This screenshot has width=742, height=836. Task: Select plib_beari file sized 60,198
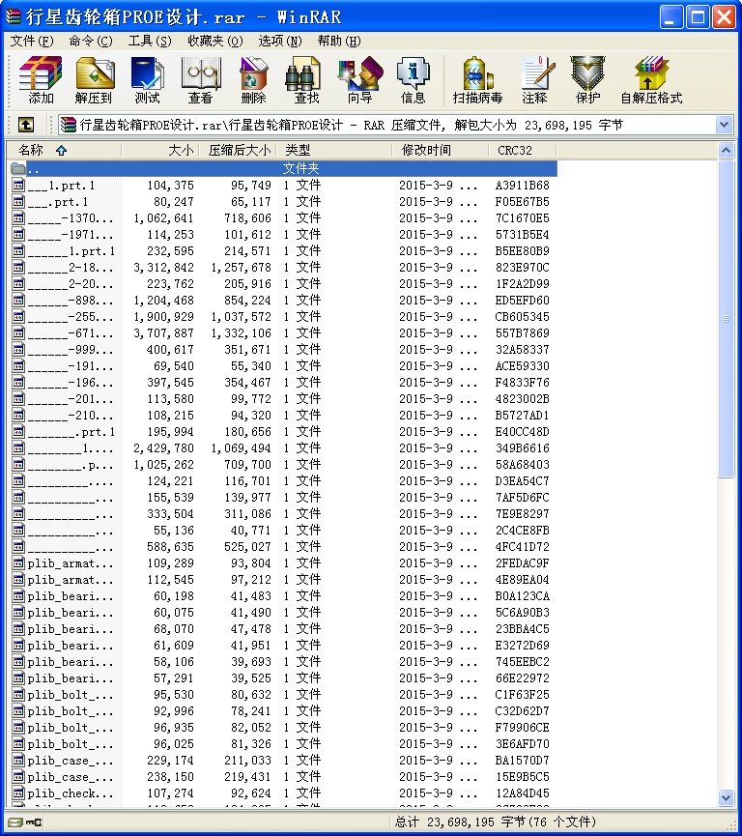pos(284,596)
